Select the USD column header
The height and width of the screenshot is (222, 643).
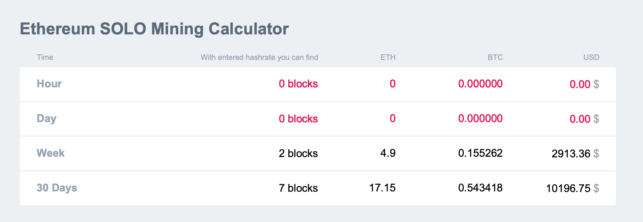click(591, 57)
